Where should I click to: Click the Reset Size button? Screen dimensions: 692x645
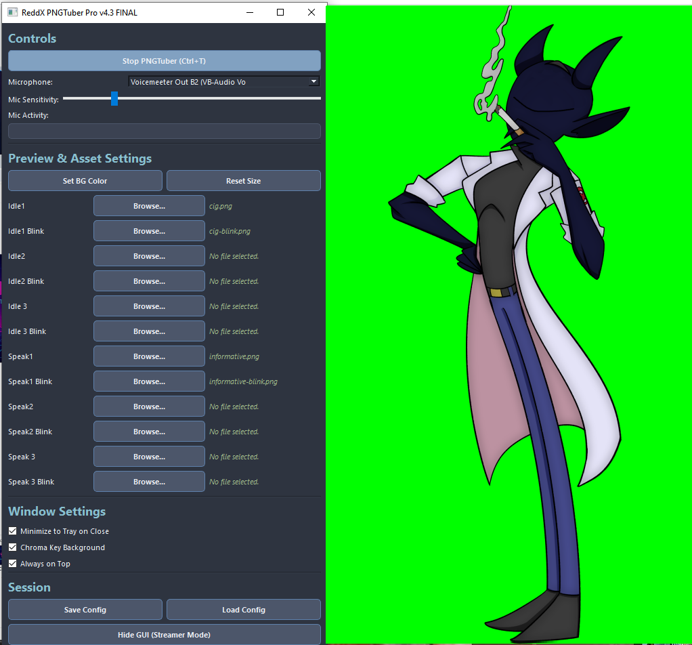[244, 181]
